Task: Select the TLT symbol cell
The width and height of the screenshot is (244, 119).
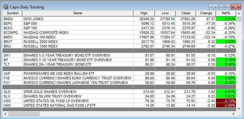Action: [13, 64]
